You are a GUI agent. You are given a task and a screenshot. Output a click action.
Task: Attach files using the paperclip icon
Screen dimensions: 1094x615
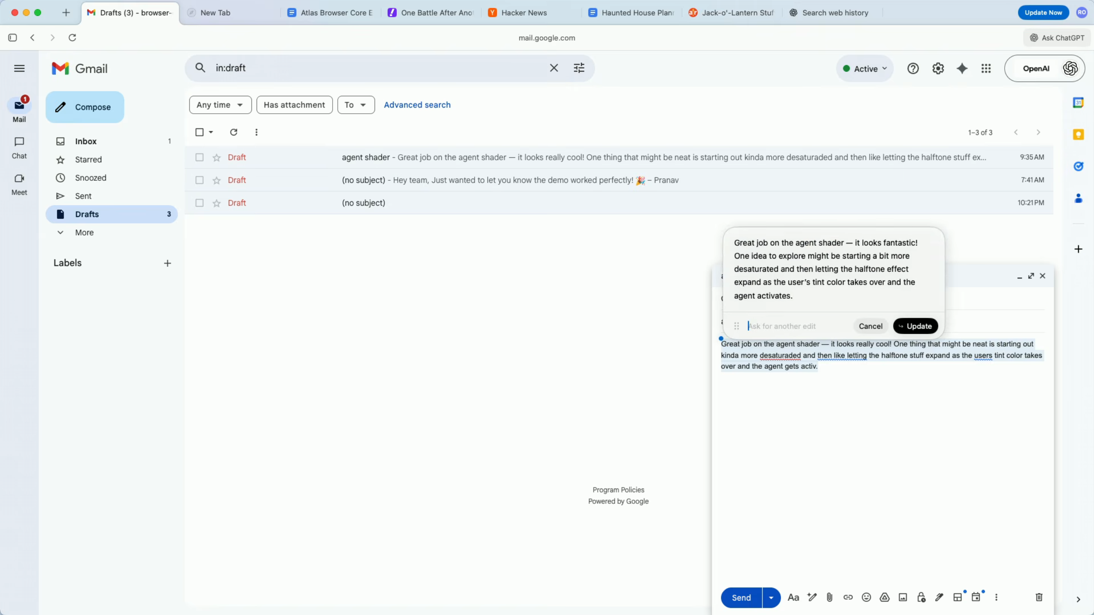(829, 597)
